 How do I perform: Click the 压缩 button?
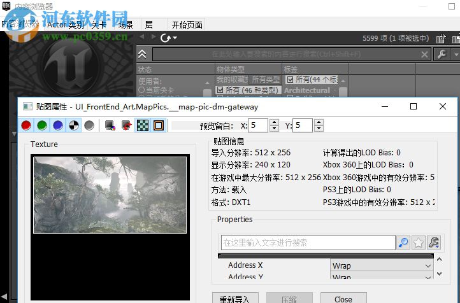(289, 299)
